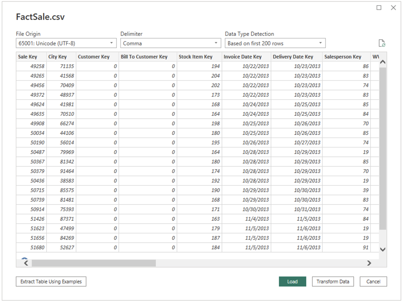The height and width of the screenshot is (302, 403).
Task: Click Stock Item Key cell 204
Action: point(199,76)
